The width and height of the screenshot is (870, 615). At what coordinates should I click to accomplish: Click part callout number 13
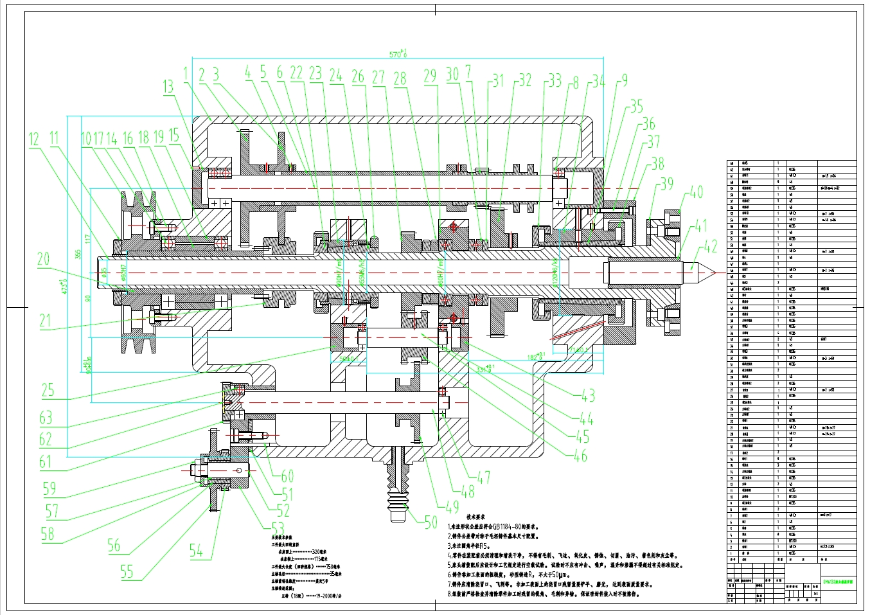(x=168, y=86)
